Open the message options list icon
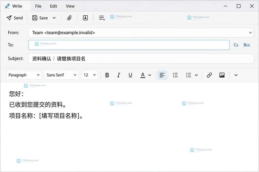This screenshot has width=259, height=172. 102,18
